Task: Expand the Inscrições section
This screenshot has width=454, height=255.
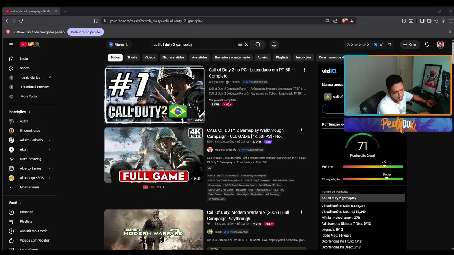Action: [x=20, y=112]
